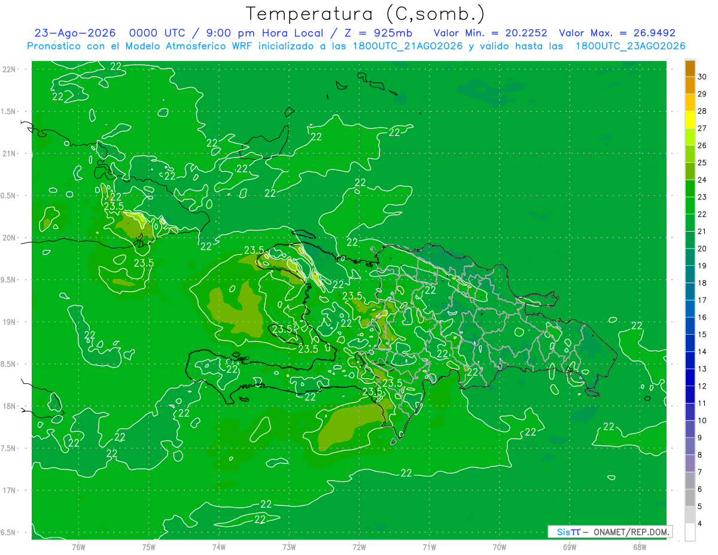This screenshot has height=555, width=718.
Task: Click 'Modelo Atmosferico WRF' in subtitle
Action: click(188, 46)
